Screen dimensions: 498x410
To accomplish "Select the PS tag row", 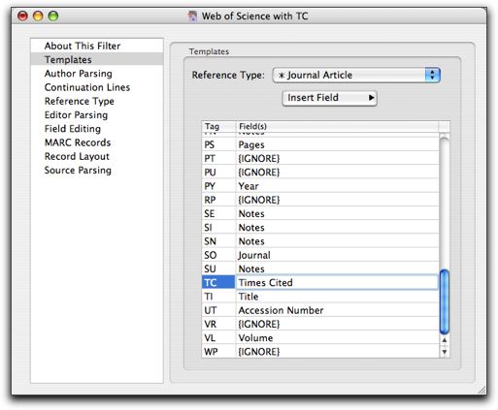I will click(x=320, y=144).
